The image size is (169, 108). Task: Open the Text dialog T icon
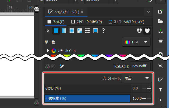pyautogui.click(x=160, y=90)
